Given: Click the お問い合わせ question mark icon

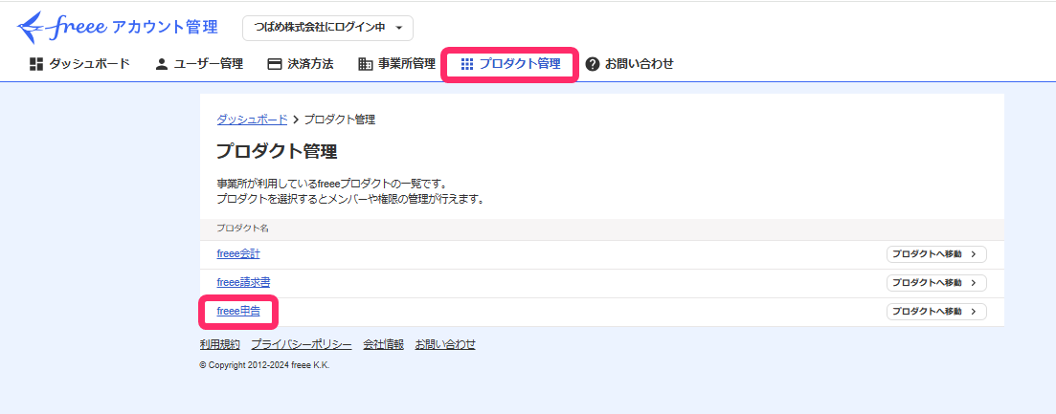Looking at the screenshot, I should [x=592, y=64].
